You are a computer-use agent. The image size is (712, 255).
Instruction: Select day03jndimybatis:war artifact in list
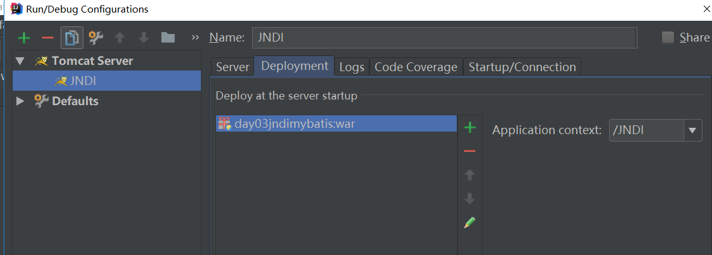click(337, 123)
